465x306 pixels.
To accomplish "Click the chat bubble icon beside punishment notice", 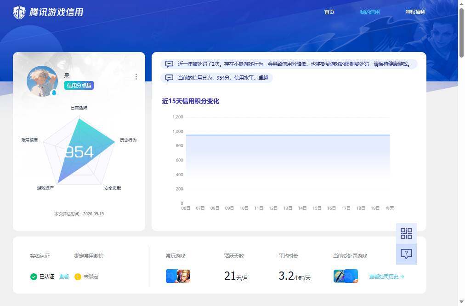I will 169,64.
